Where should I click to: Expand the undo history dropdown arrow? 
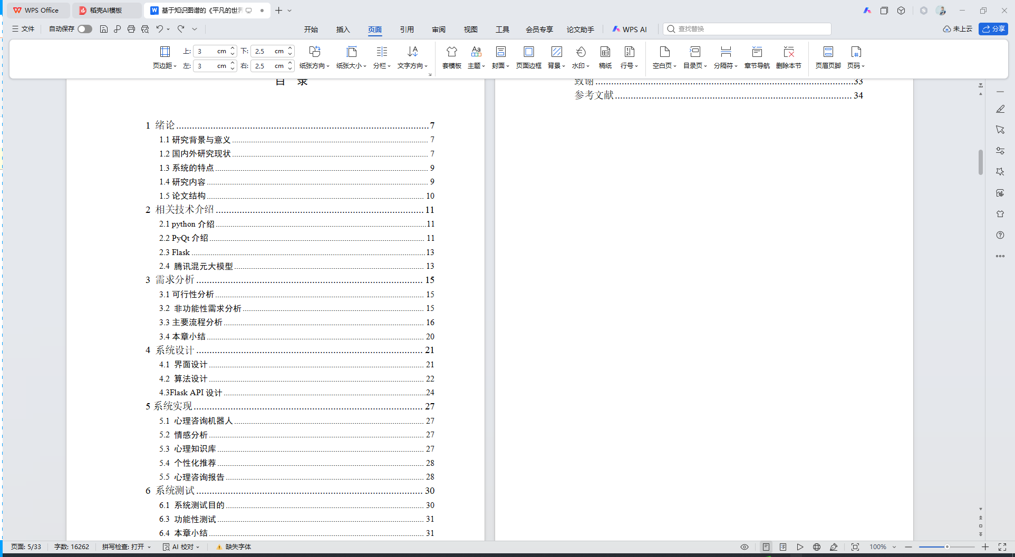click(169, 29)
